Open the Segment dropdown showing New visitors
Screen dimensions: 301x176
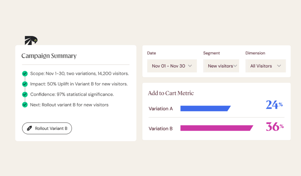221,66
